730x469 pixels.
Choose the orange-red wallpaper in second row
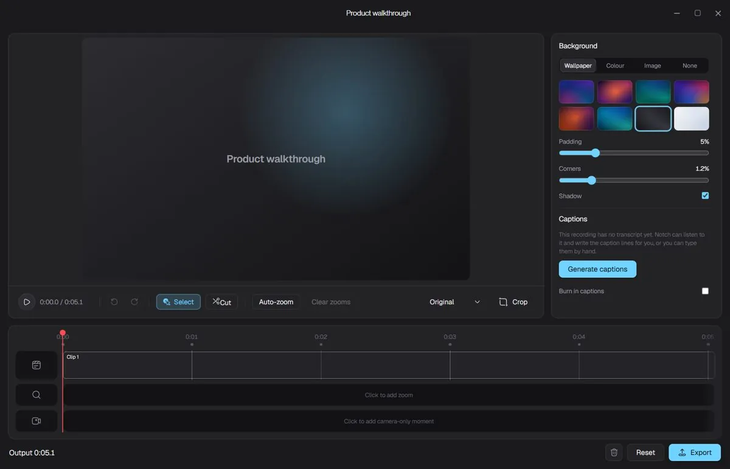click(x=576, y=119)
